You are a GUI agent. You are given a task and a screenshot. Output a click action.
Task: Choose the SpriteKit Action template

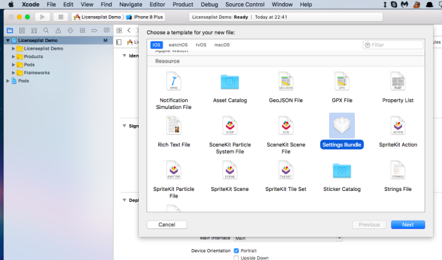pyautogui.click(x=397, y=132)
